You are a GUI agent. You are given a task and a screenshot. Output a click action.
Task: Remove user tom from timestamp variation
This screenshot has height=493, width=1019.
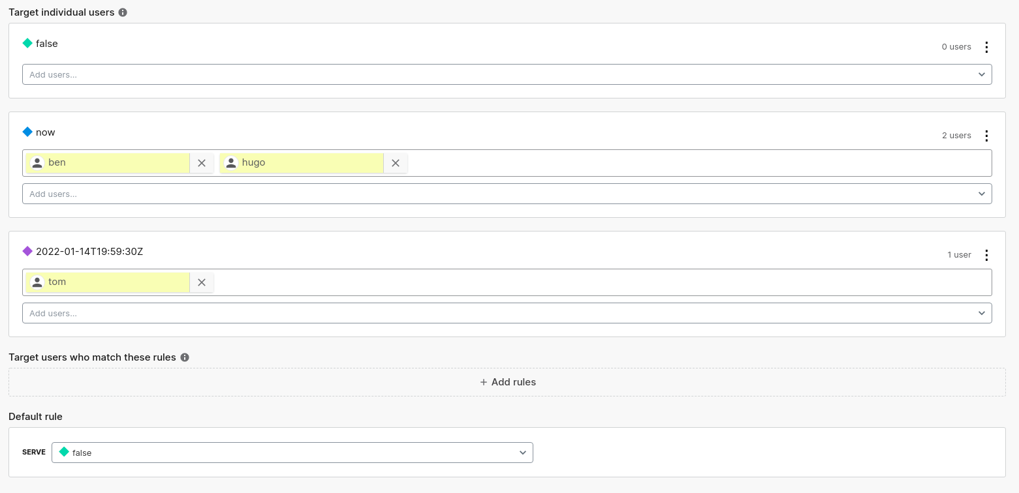click(x=202, y=282)
